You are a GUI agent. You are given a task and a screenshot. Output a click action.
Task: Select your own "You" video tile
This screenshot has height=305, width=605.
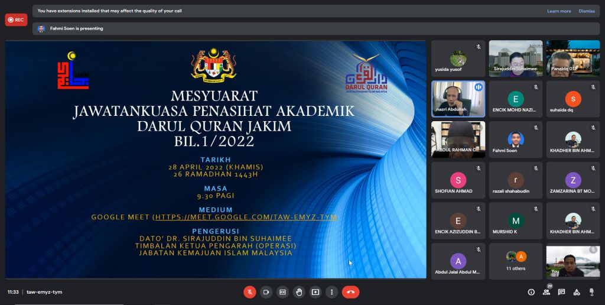[x=573, y=261]
